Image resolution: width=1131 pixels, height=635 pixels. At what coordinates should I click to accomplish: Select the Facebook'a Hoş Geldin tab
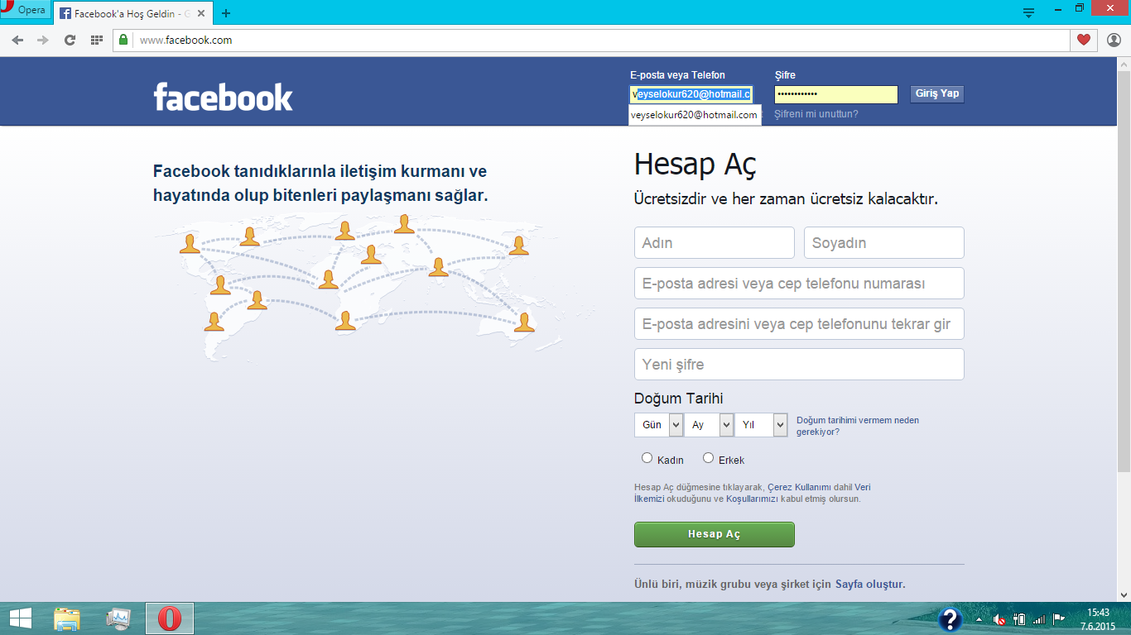coord(132,13)
